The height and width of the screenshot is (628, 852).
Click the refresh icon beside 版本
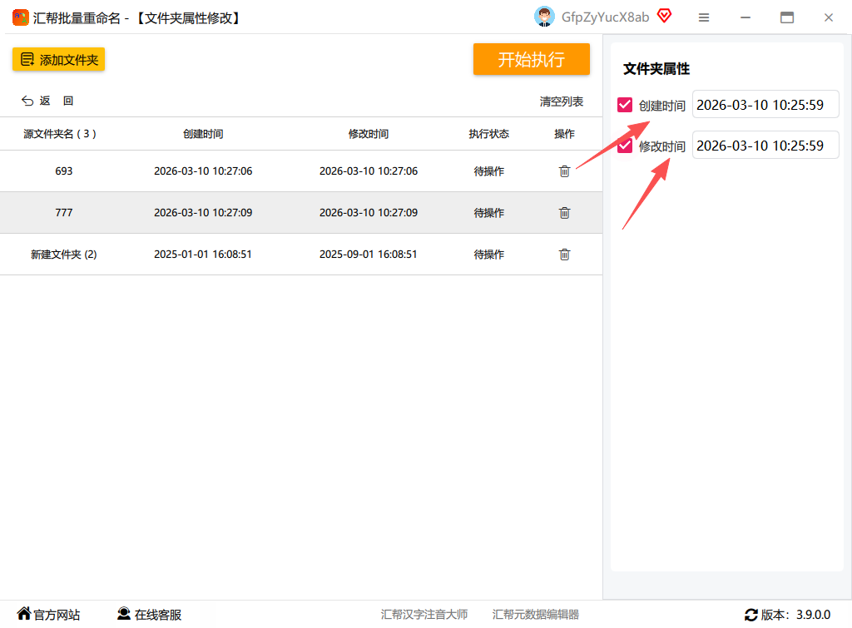tap(751, 615)
